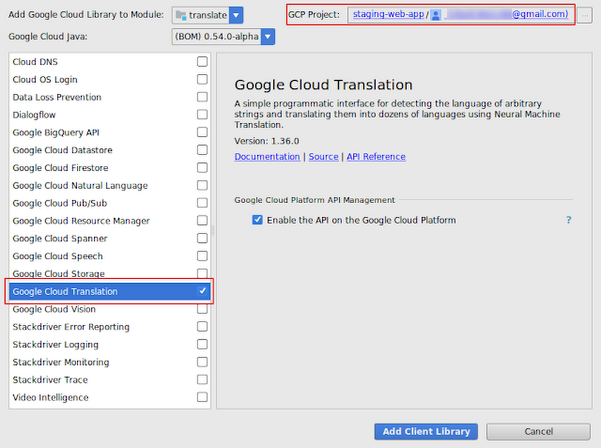Open the Google Cloud Java BOM version dropdown
This screenshot has height=448, width=601.
pos(266,36)
